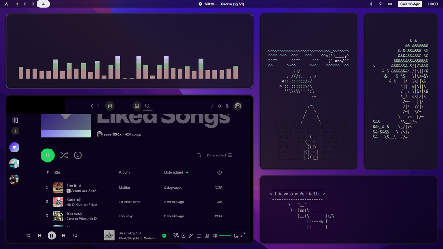Create playlist with the plus button
Screen dimensions: 443x249
(x=15, y=131)
